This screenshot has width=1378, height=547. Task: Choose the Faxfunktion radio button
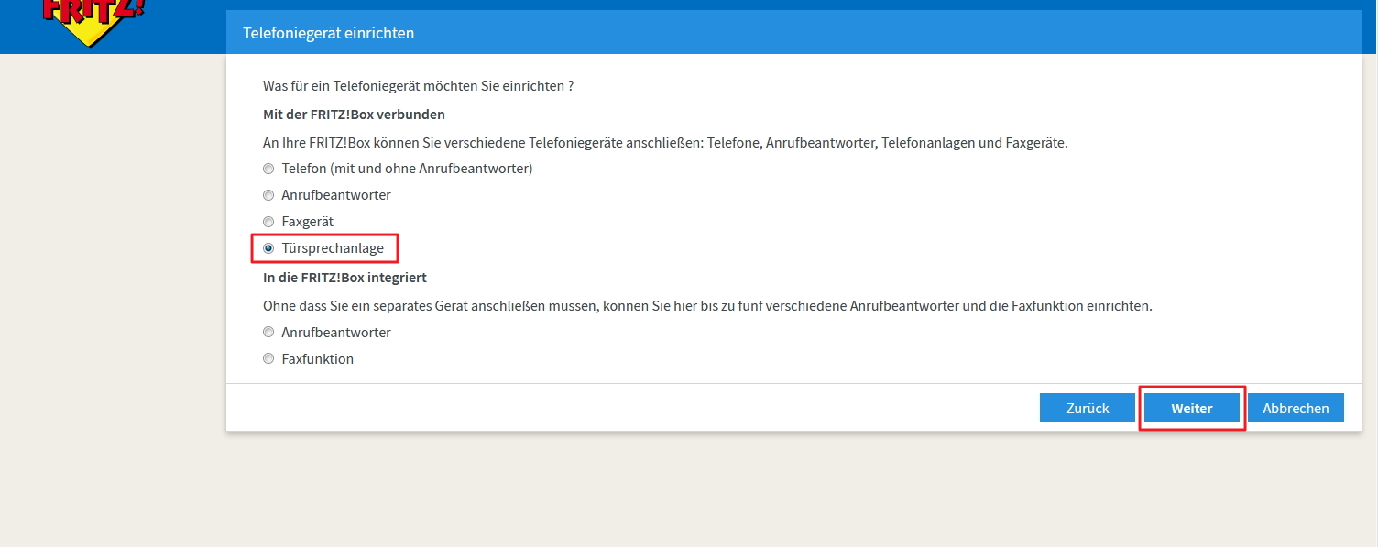[268, 359]
